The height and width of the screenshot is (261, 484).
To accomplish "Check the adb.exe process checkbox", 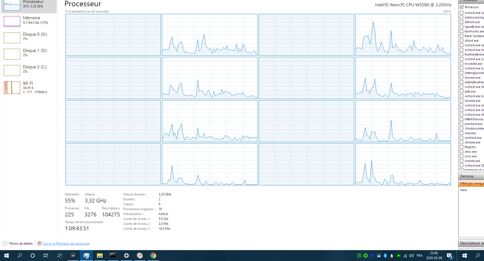I will pyautogui.click(x=461, y=91).
